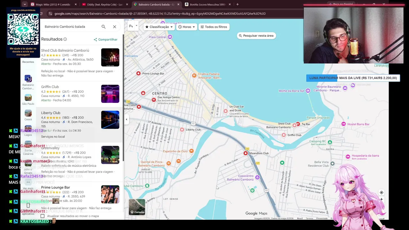View the Greenvalley photo thumbnail
Screen dimensions: 409x230
tap(110, 155)
